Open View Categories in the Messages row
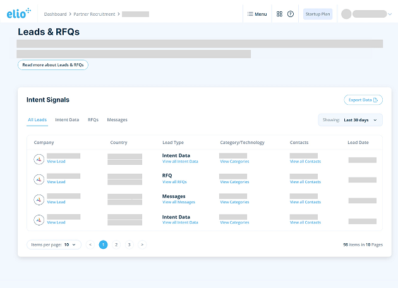Viewport: 398px width, 288px height. coord(234,202)
